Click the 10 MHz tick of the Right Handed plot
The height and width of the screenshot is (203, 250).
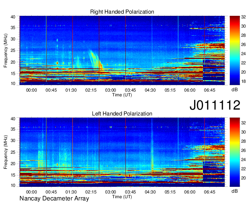13,83
